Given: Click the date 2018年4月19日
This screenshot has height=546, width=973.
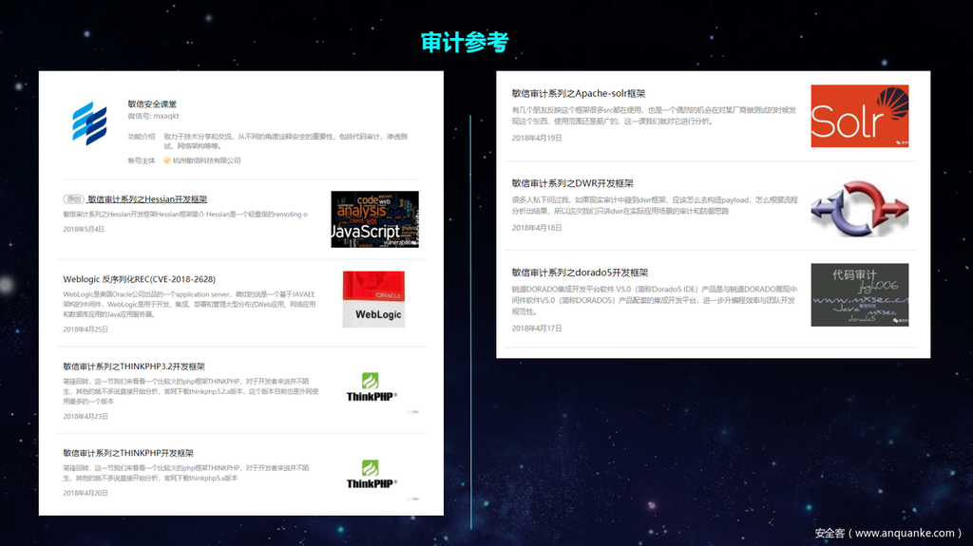Looking at the screenshot, I should [537, 139].
